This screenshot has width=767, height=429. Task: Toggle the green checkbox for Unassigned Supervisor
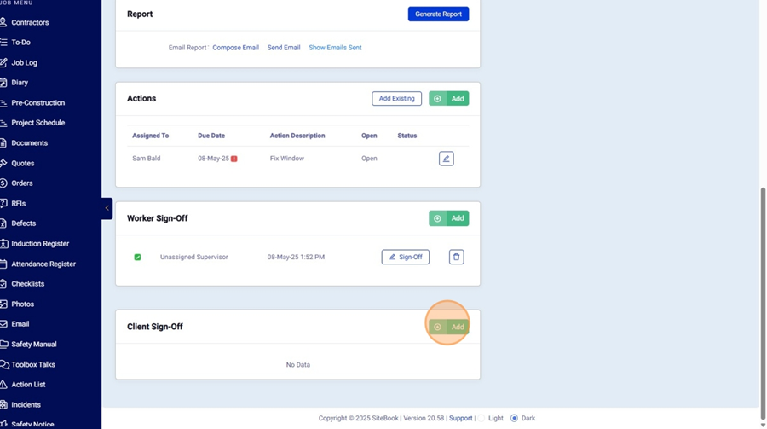[137, 257]
